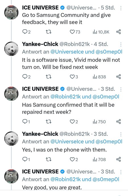Open reply thread with 1 comment on phone tweet
The width and height of the screenshot is (128, 196).
[x=26, y=159]
